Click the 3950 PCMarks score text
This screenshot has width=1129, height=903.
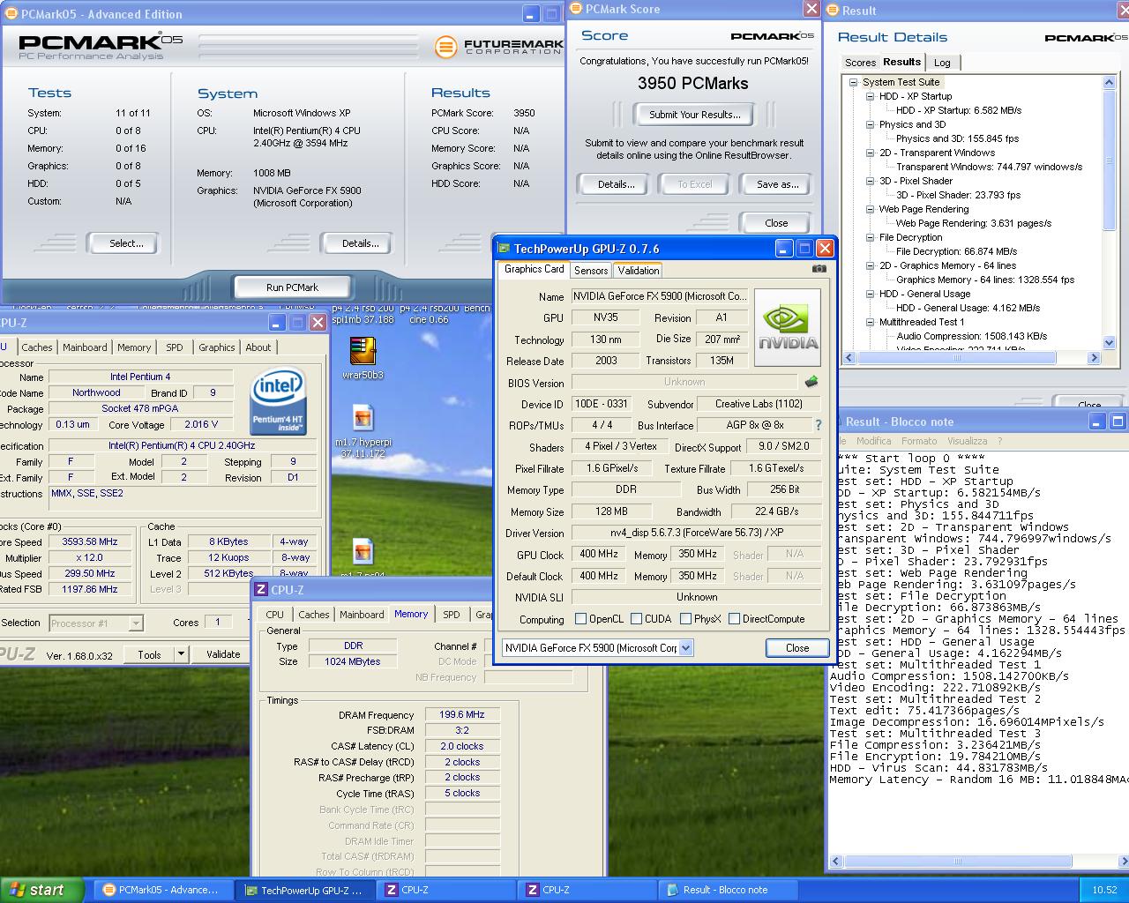coord(693,84)
